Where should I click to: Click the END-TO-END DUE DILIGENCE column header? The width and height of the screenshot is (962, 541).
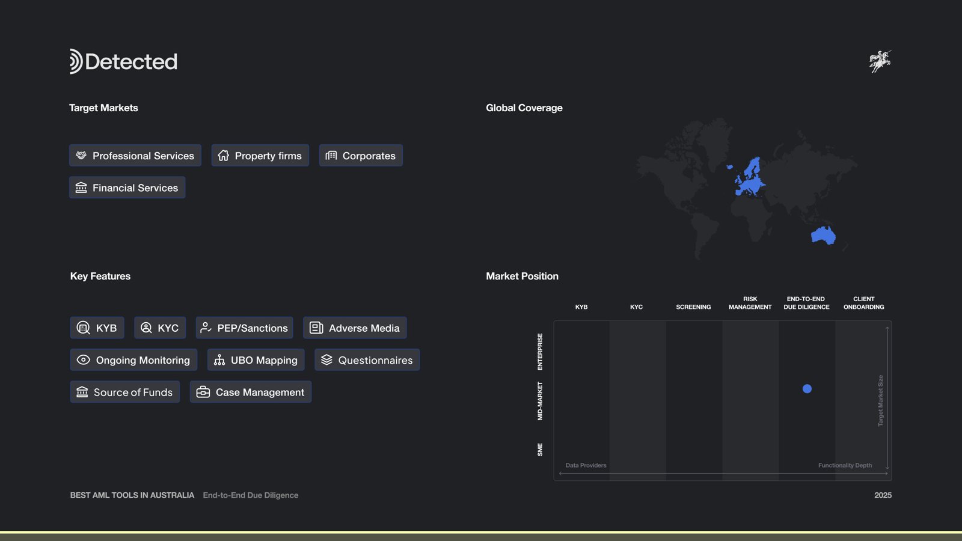pyautogui.click(x=806, y=303)
